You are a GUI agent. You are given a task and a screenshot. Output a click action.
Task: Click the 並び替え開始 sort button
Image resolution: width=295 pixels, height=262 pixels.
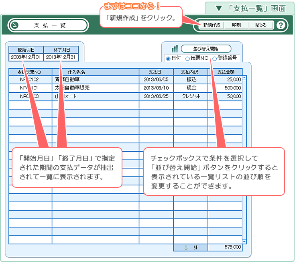(206, 49)
